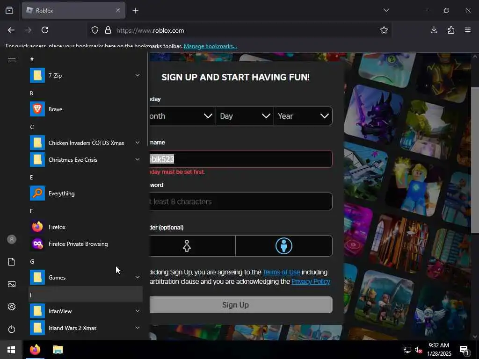The image size is (479, 359).
Task: Launch Brave from the Start menu
Action: (x=86, y=109)
